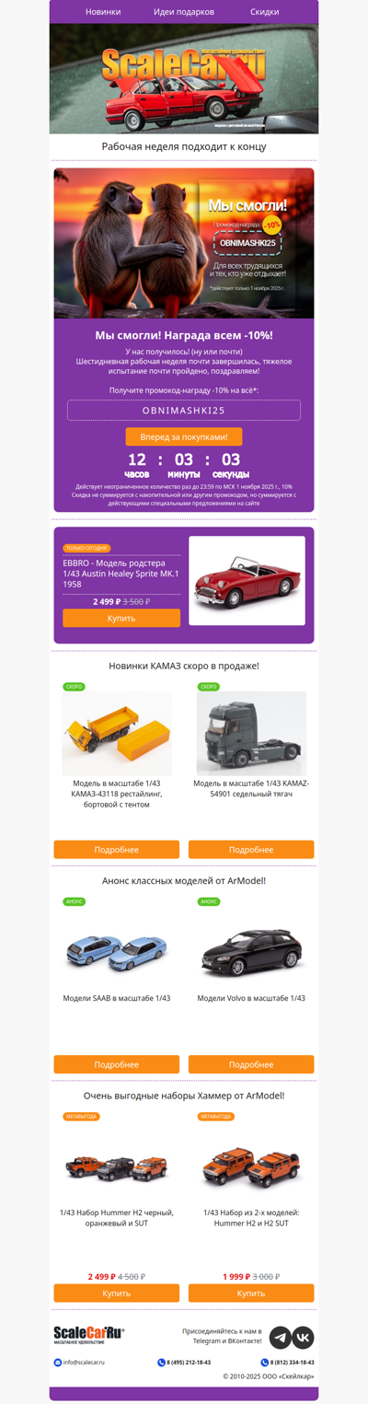Screen dimensions: 368x1404
Task: Open the Идеи подарков menu item
Action: coord(184,12)
